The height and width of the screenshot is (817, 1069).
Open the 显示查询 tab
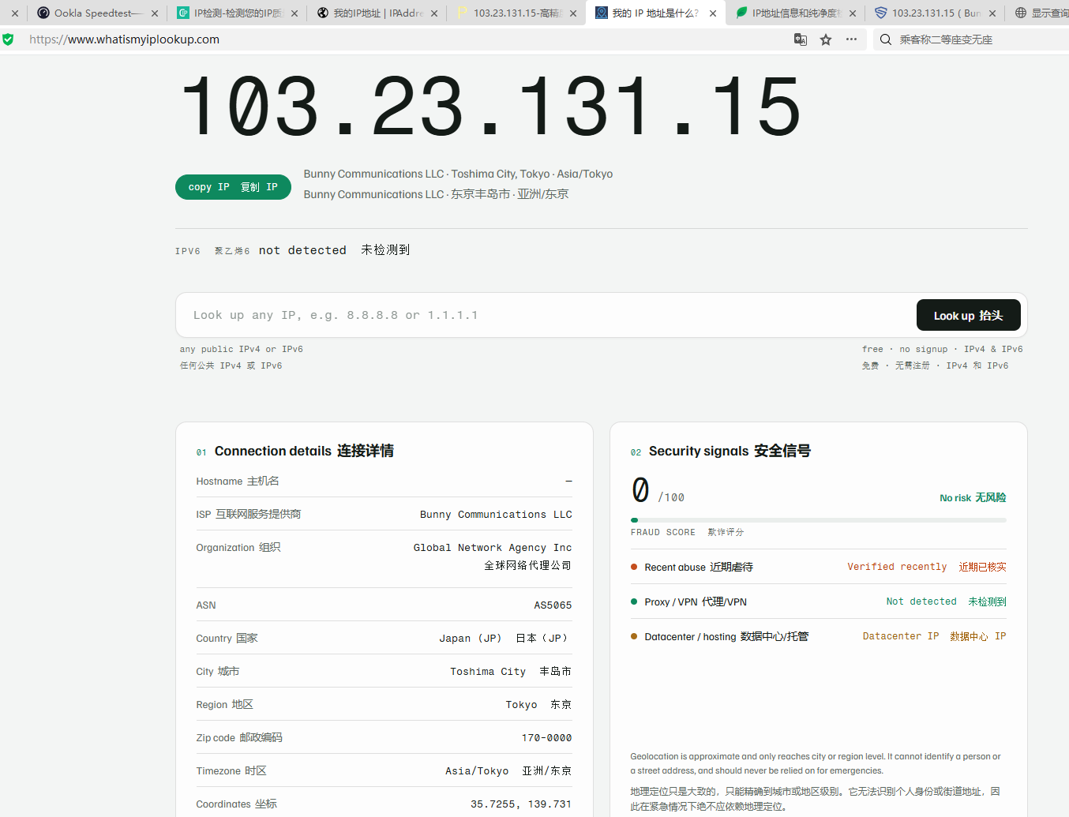[x=1039, y=13]
